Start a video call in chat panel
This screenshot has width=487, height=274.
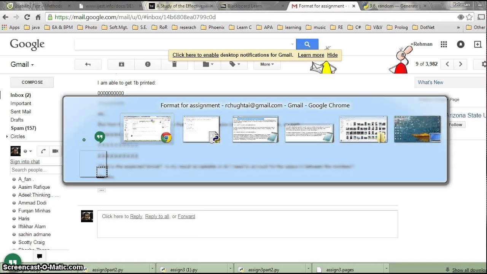[x=55, y=151]
